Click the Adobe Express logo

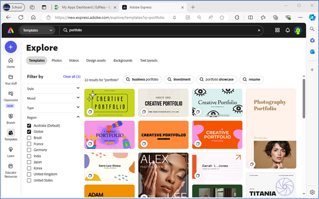[x=11, y=30]
